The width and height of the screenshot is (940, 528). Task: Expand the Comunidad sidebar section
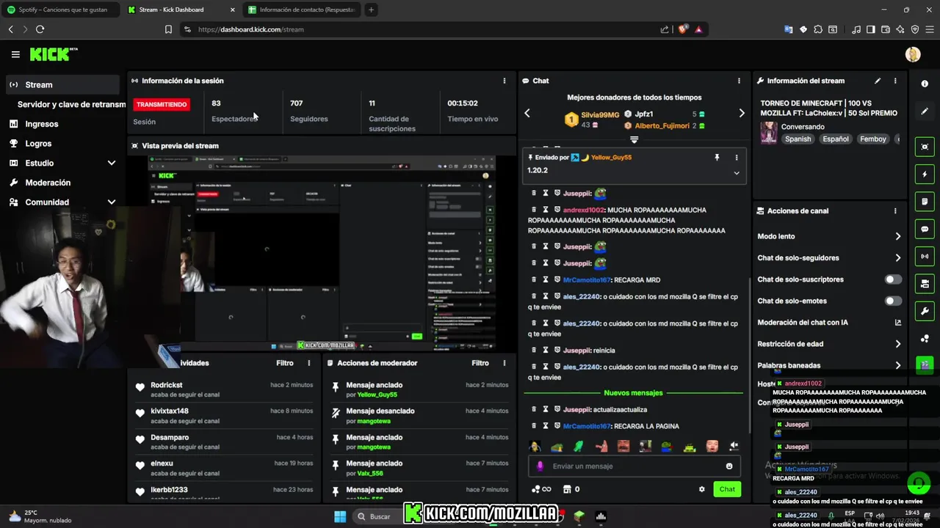point(112,202)
